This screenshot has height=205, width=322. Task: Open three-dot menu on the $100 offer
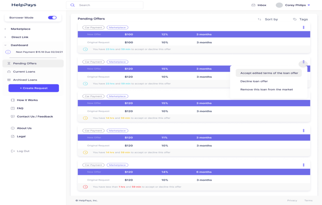coord(303,27)
